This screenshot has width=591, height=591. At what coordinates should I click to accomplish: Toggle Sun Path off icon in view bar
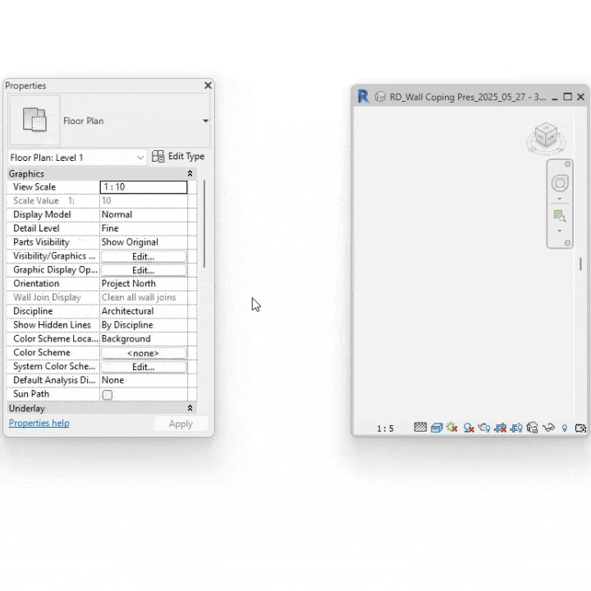(x=452, y=428)
